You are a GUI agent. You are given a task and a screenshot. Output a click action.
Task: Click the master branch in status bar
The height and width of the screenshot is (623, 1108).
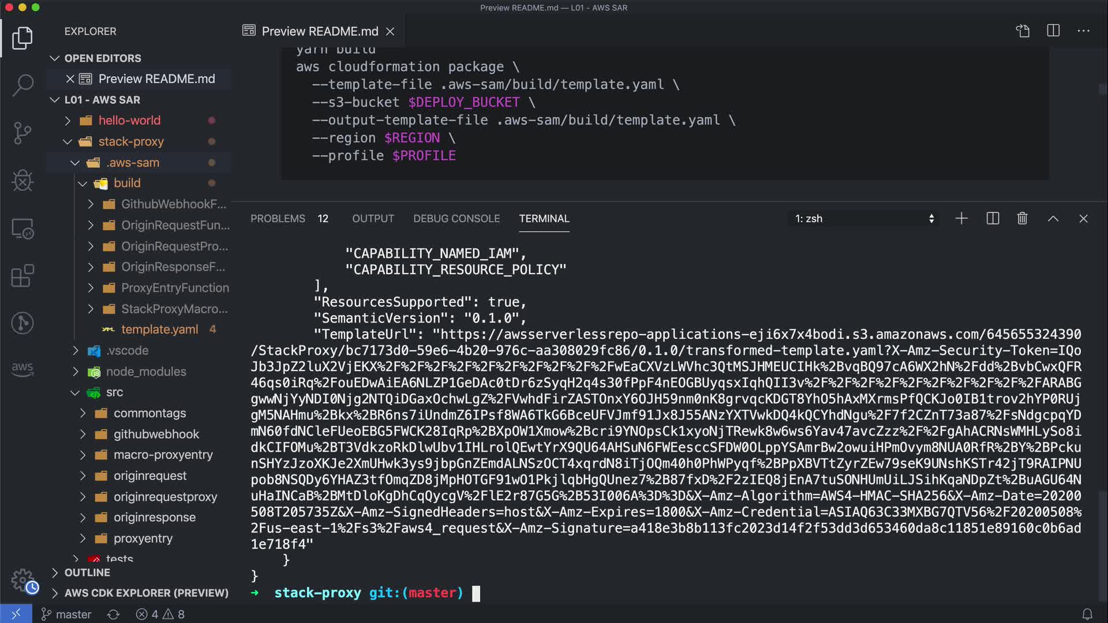(x=66, y=614)
